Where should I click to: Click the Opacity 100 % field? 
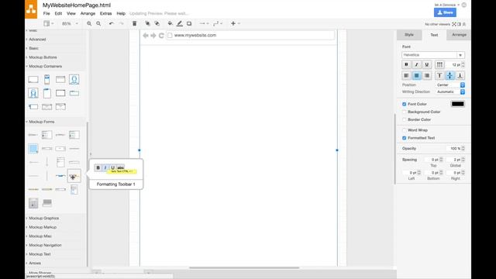456,148
